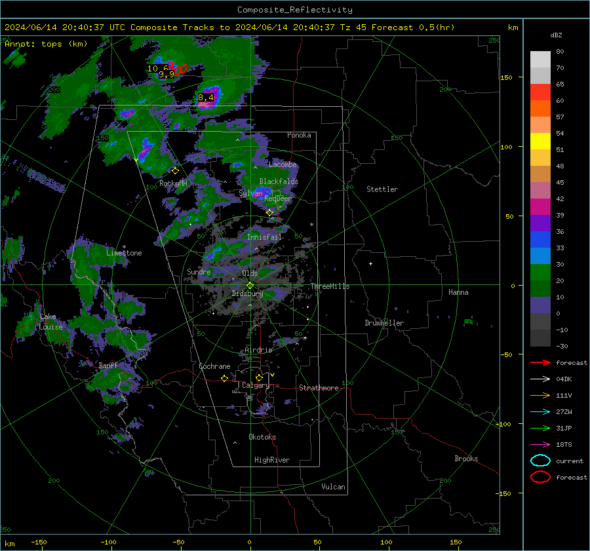Click the Limestone label
The image size is (590, 551).
[x=124, y=253]
